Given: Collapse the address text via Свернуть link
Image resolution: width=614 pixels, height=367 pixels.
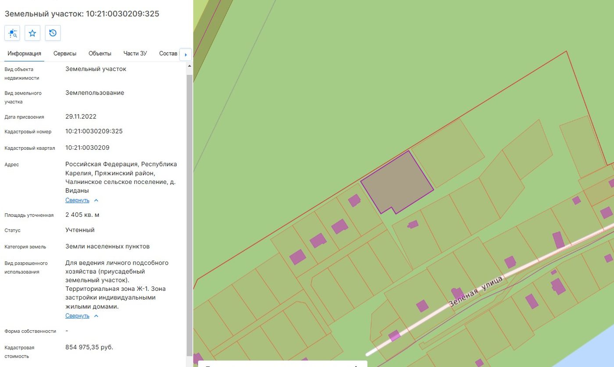Looking at the screenshot, I should pyautogui.click(x=77, y=200).
